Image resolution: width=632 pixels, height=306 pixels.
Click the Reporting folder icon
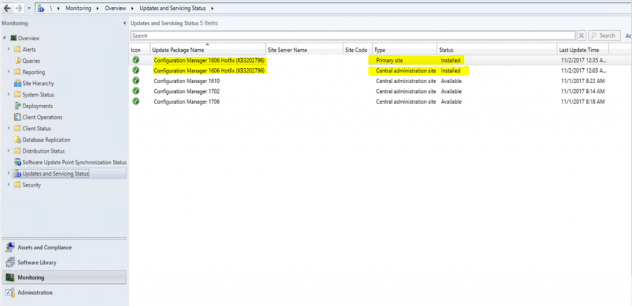17,72
